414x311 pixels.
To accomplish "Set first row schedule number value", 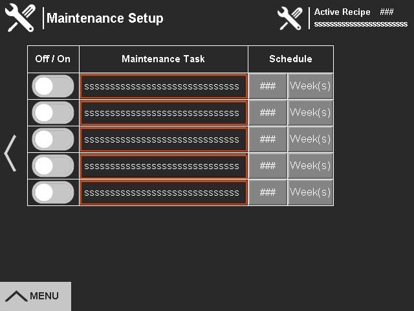I will click(267, 86).
